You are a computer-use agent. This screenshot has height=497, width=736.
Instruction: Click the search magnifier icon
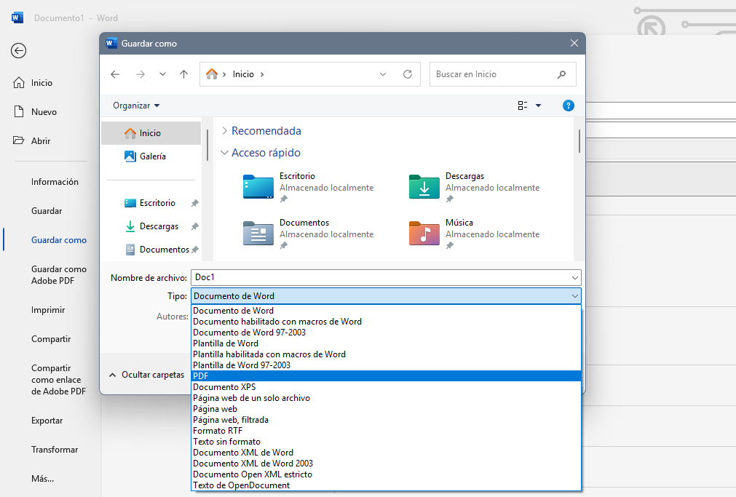click(561, 74)
